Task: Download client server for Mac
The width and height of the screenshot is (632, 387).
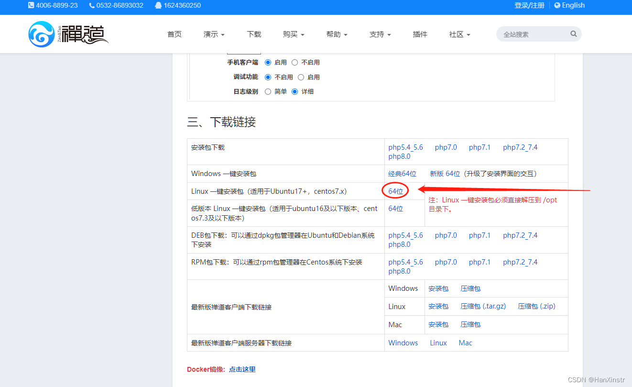Action: (466, 343)
